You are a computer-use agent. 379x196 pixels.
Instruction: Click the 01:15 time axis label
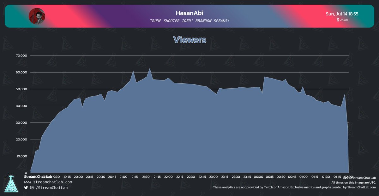point(315,177)
